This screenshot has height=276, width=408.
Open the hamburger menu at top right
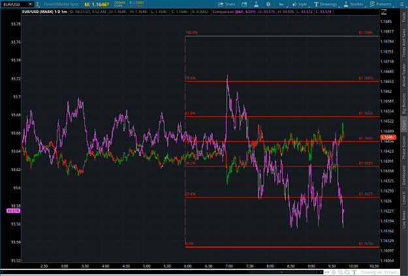click(x=401, y=4)
